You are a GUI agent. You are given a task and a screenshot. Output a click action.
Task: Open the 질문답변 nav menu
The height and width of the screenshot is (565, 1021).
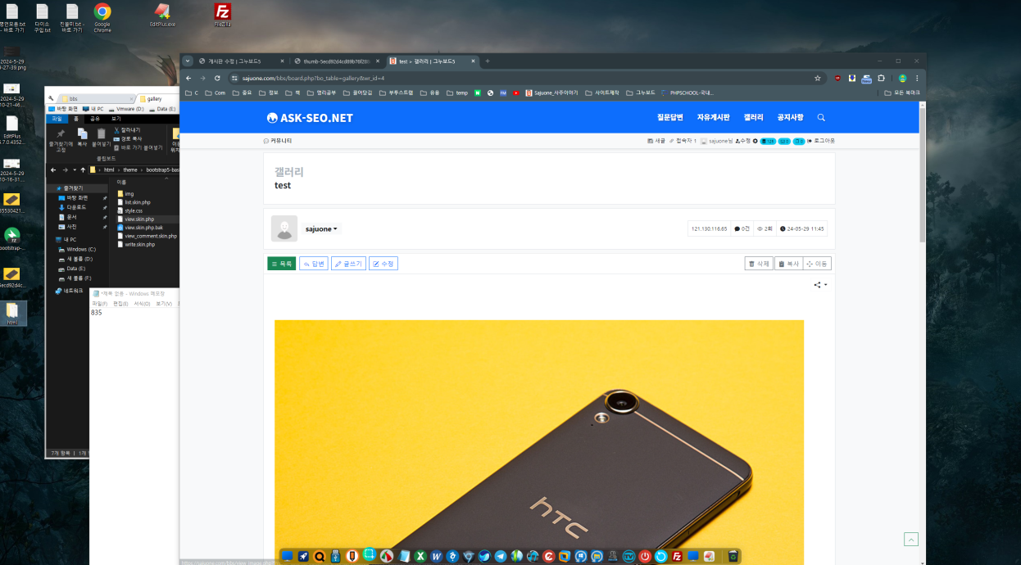[x=669, y=118]
